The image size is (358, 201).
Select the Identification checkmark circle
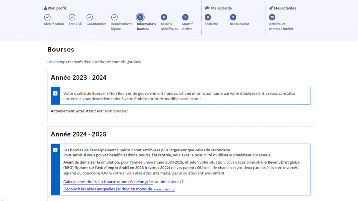(x=47, y=17)
